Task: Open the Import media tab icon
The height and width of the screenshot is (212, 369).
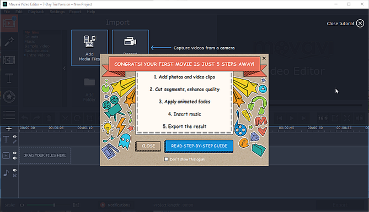Action: tap(9, 23)
